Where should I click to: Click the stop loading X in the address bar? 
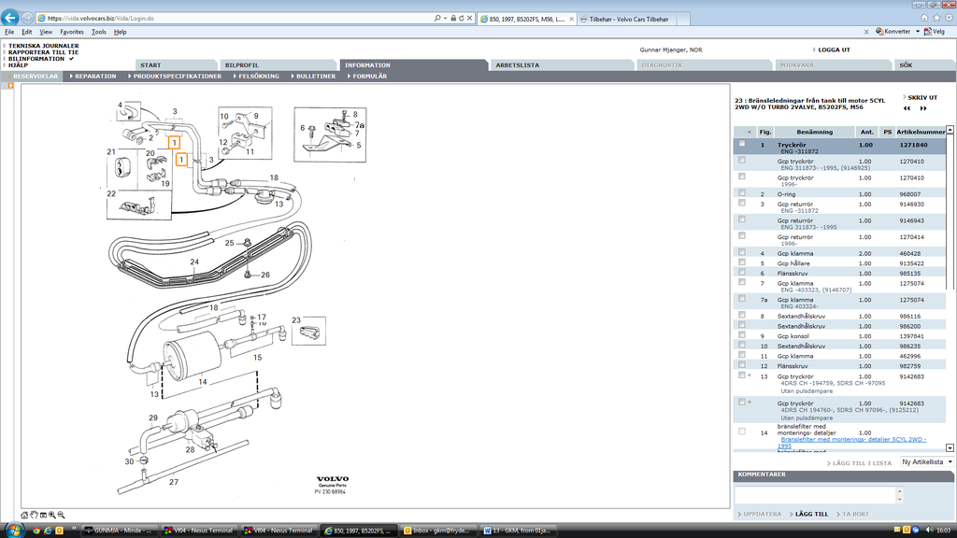point(469,19)
